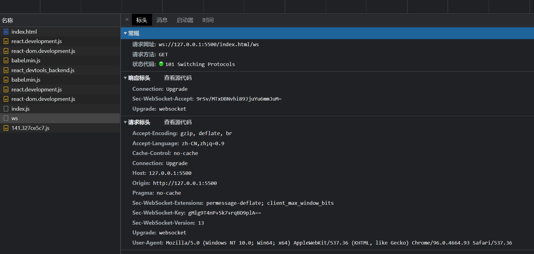Select the first react-dom.development.js request

click(x=43, y=51)
